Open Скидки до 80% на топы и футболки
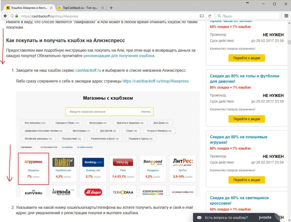The image size is (291, 222). click(244, 79)
